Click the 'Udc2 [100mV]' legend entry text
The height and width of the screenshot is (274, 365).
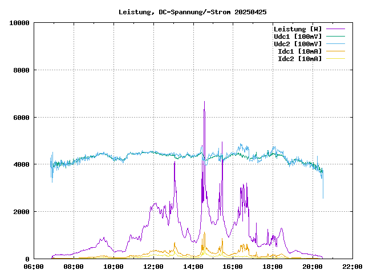point(297,44)
